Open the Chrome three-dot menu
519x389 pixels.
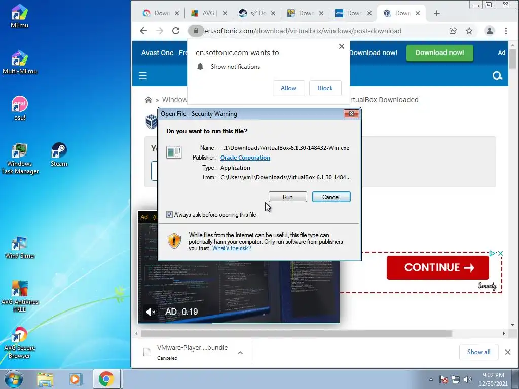click(506, 31)
